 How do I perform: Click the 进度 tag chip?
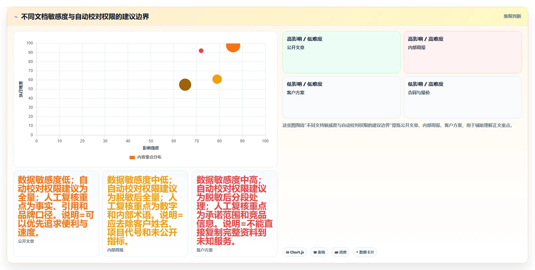tap(341, 252)
